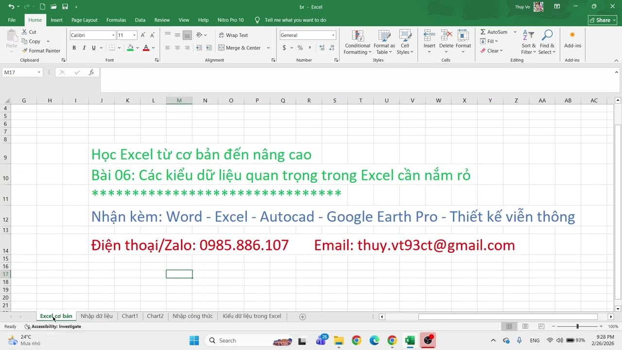
Task: Click Decrease Indent icon
Action: [199, 48]
